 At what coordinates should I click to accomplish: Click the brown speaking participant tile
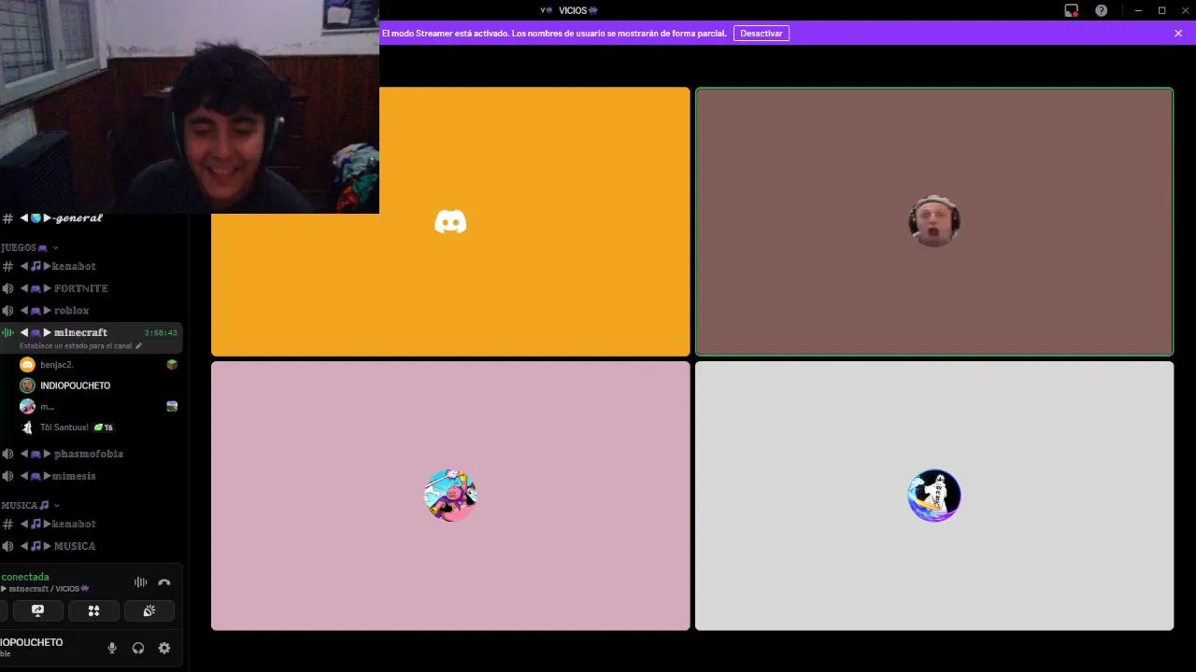click(934, 221)
